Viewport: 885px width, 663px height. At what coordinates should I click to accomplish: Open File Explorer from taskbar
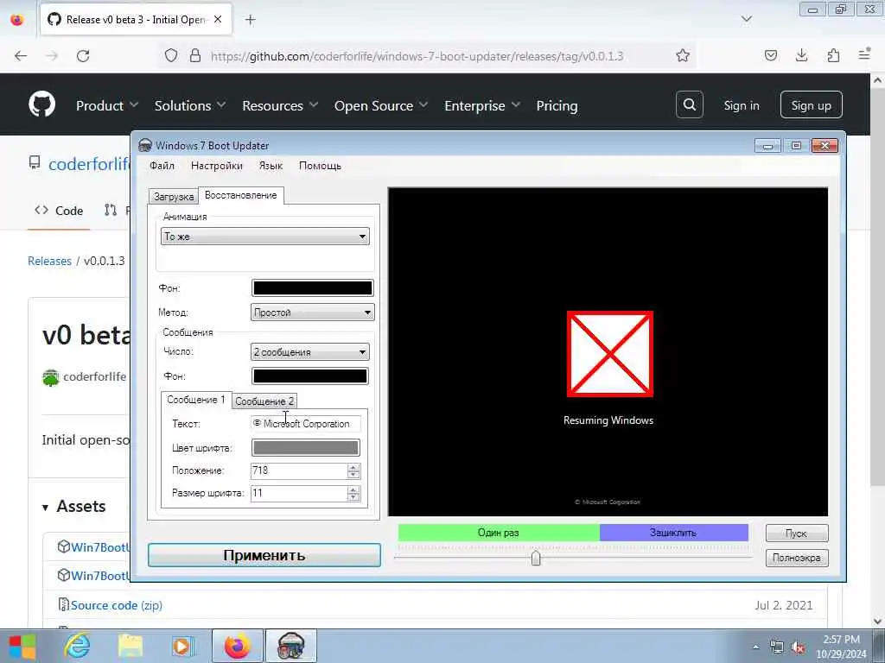(x=131, y=646)
